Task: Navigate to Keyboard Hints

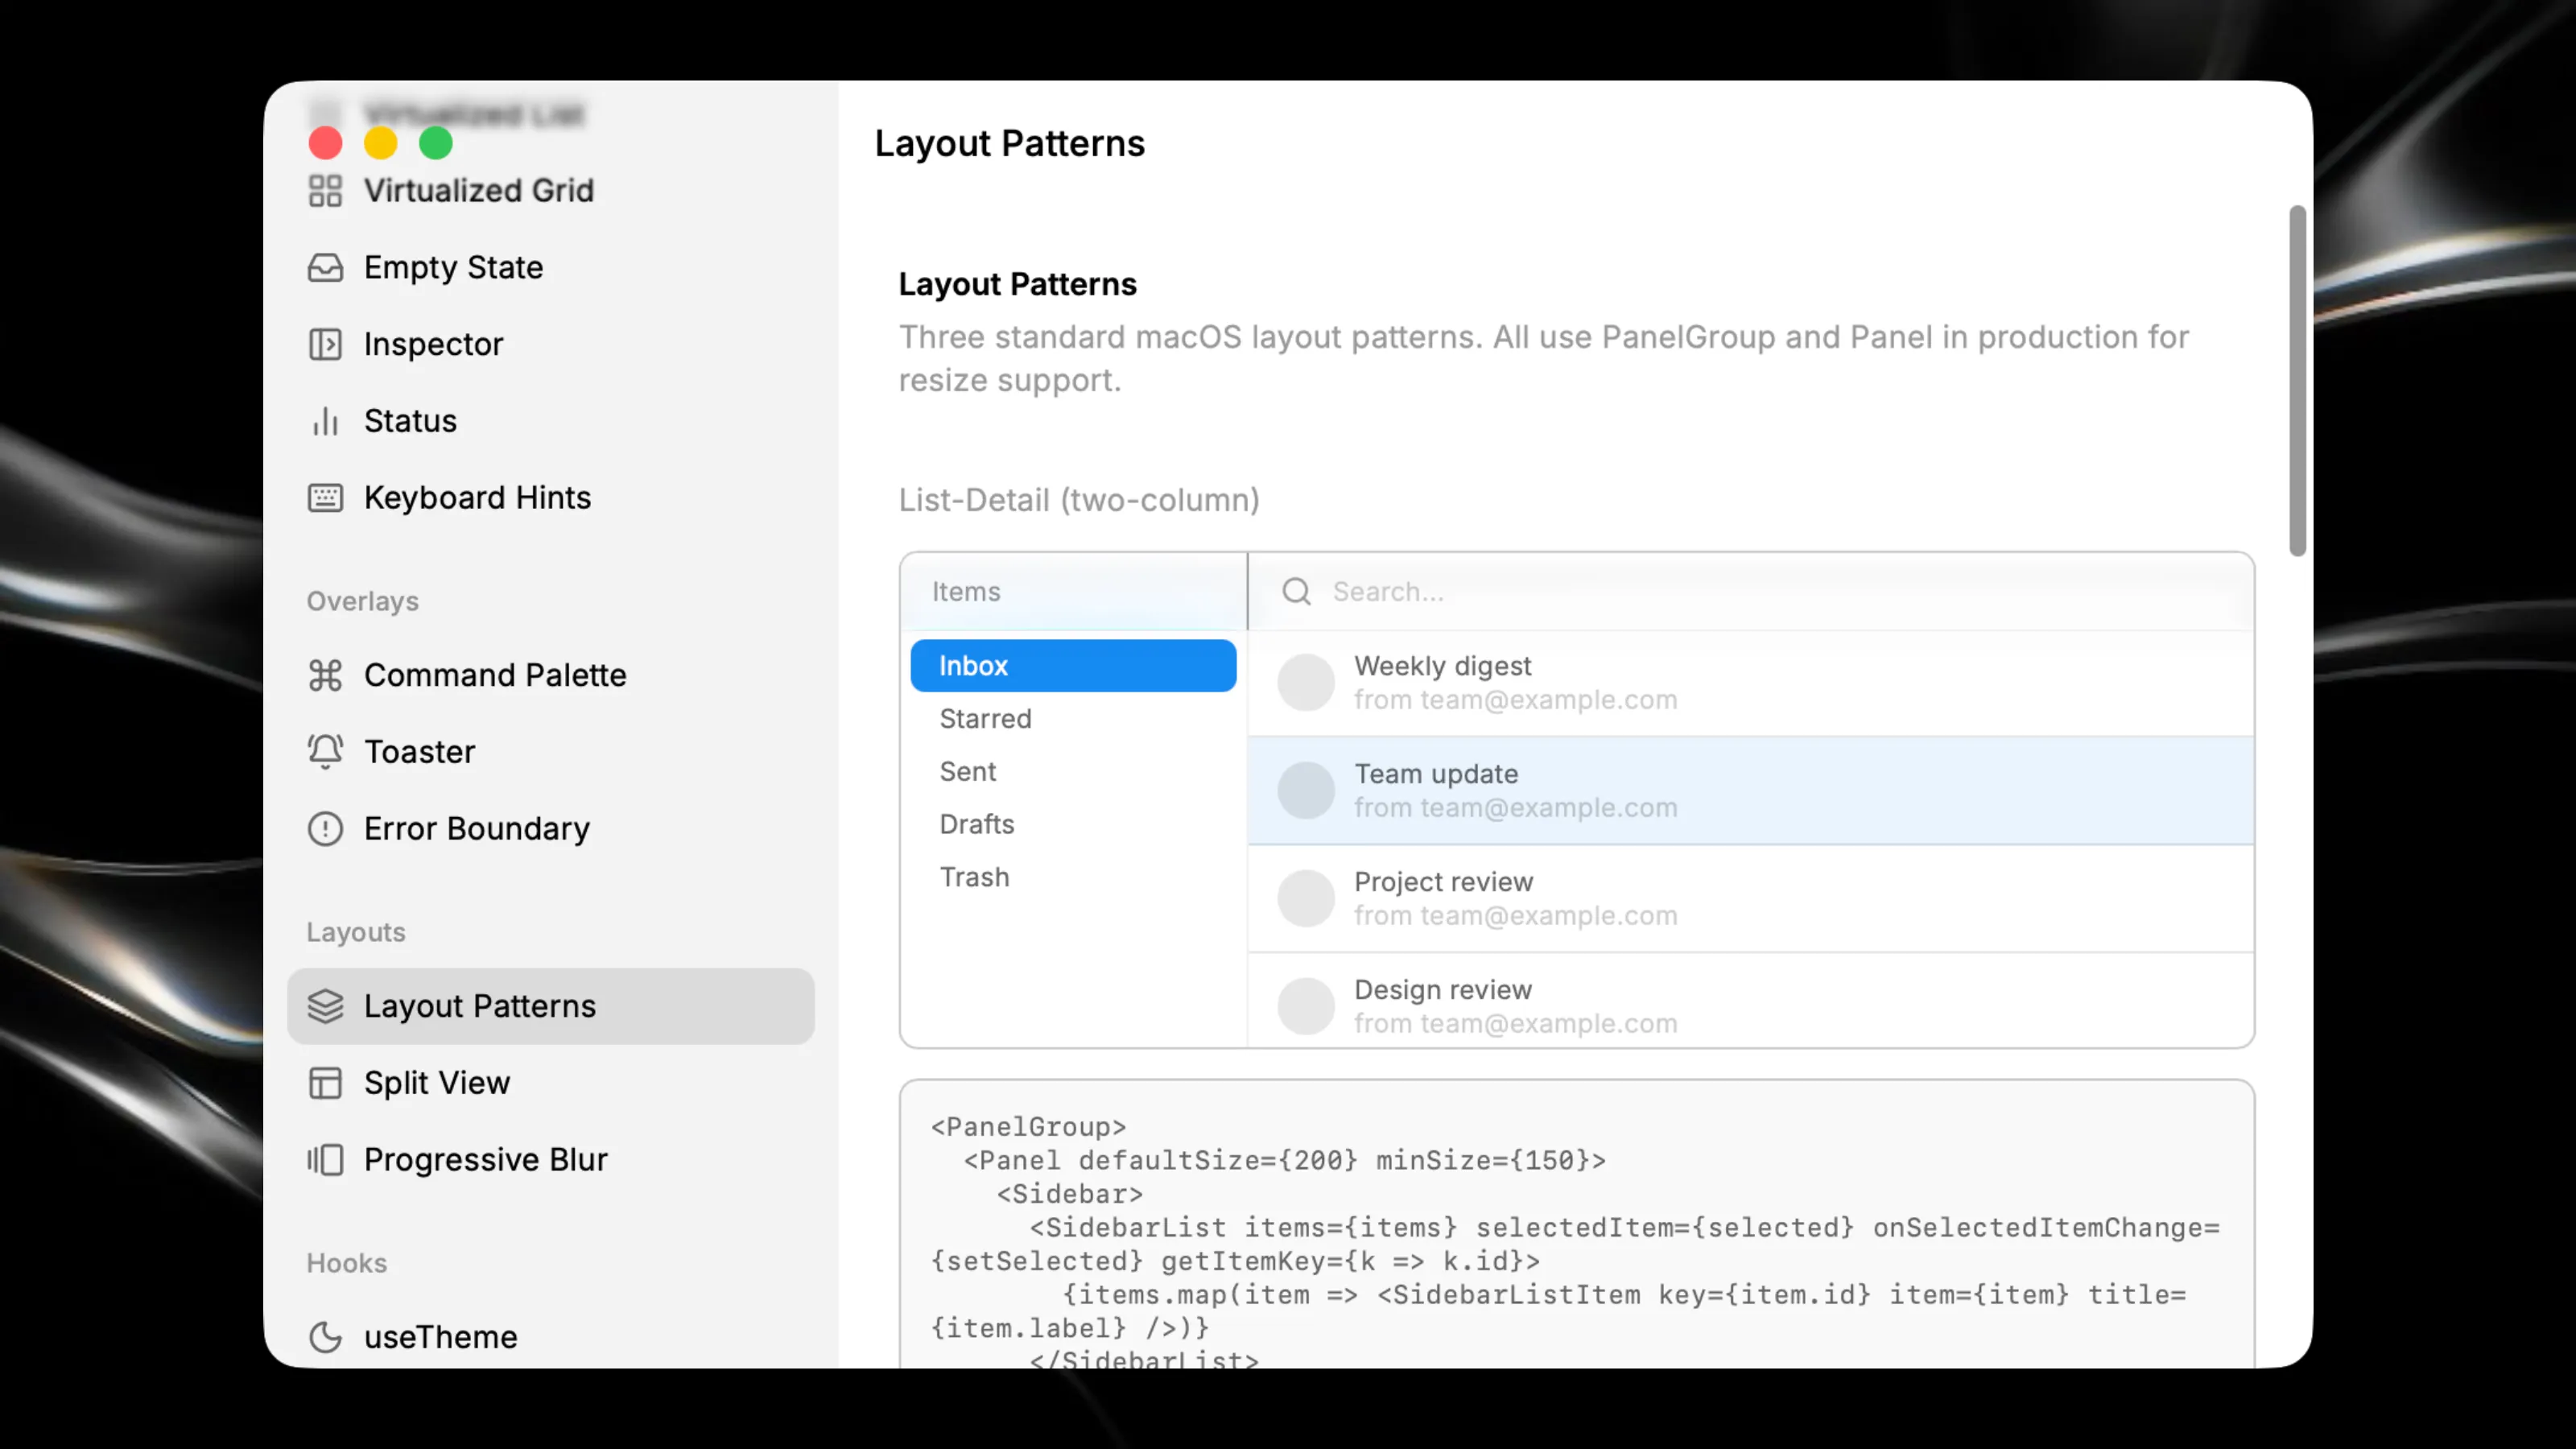Action: (550, 497)
